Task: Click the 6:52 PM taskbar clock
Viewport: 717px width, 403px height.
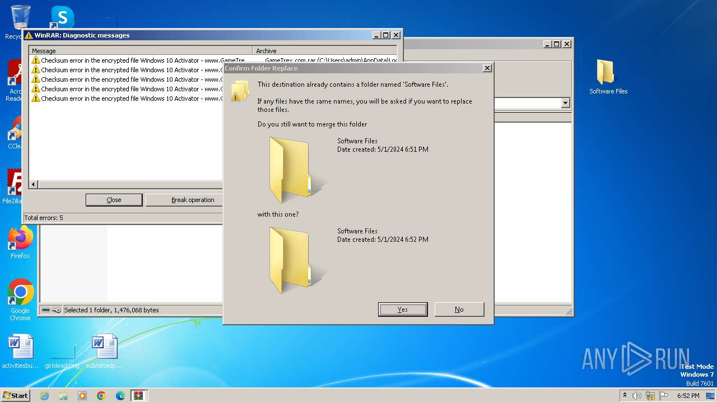Action: point(688,396)
